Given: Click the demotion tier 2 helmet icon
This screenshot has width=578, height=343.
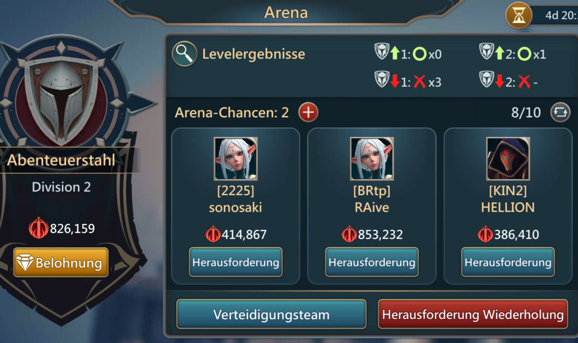Looking at the screenshot, I should pos(486,79).
